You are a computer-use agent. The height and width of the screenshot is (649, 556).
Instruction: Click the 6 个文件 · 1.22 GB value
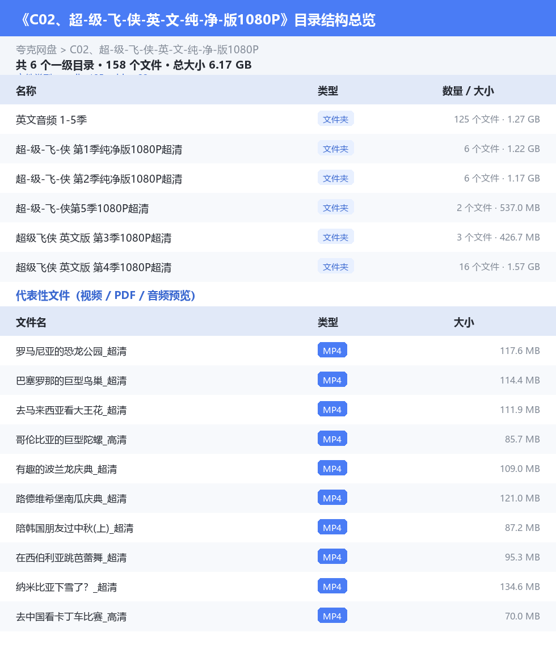coord(502,149)
